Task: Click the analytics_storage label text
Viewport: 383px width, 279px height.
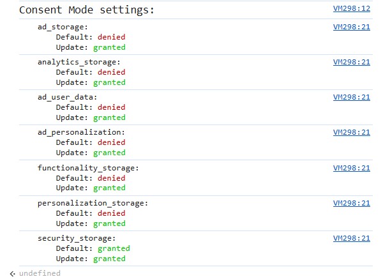Action: click(x=79, y=62)
